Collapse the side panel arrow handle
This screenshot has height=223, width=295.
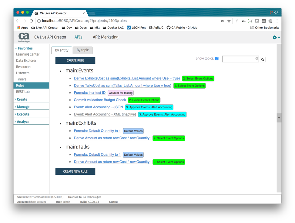click(279, 117)
